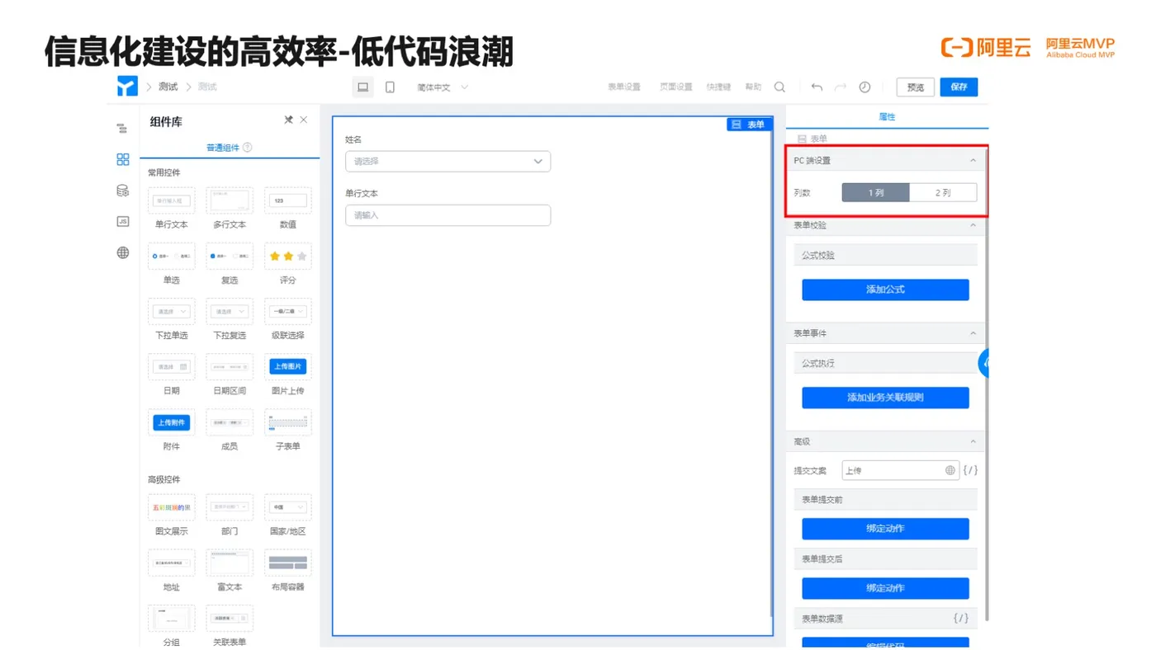Set column count to 2 列
Viewport: 1156px width, 650px height.
[943, 192]
